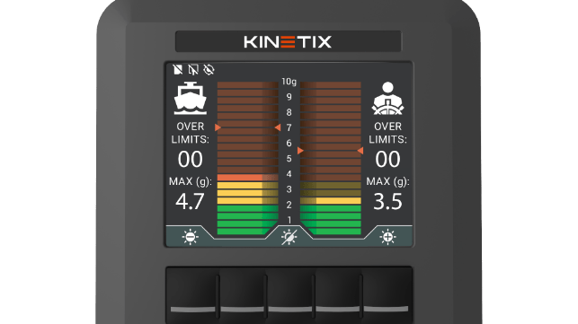
Task: Click the boat limit marker at 7g
Action: pos(218,127)
